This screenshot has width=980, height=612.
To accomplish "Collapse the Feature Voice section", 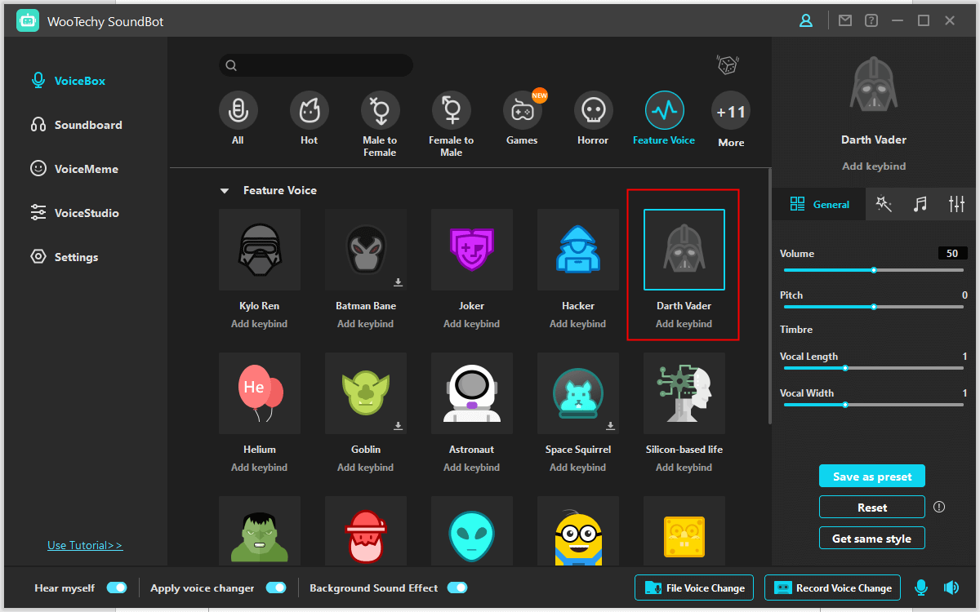I will pos(224,191).
